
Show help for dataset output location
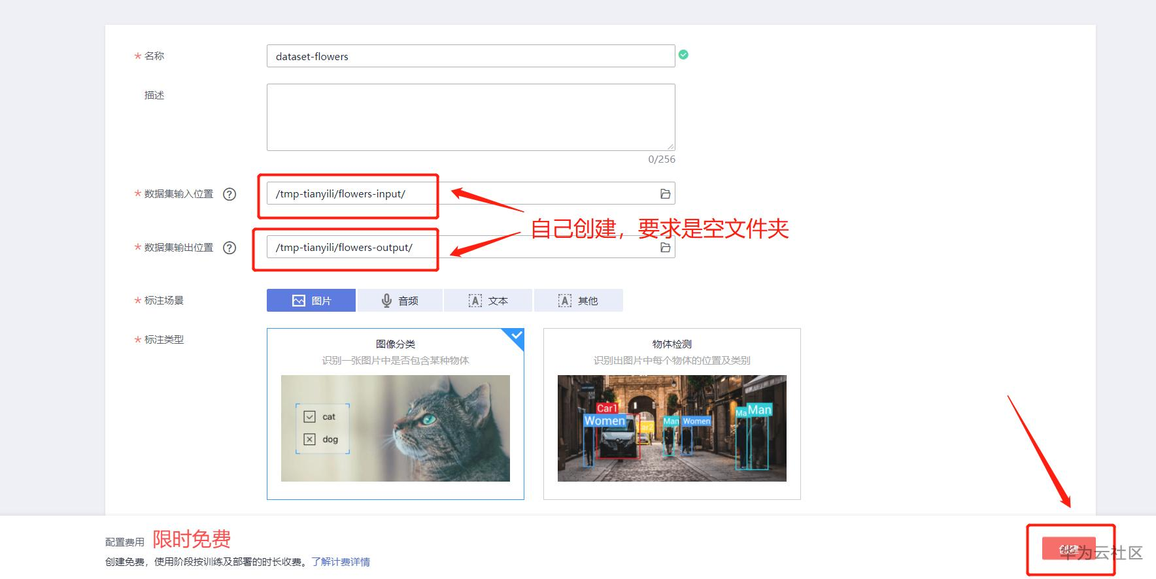tap(229, 248)
